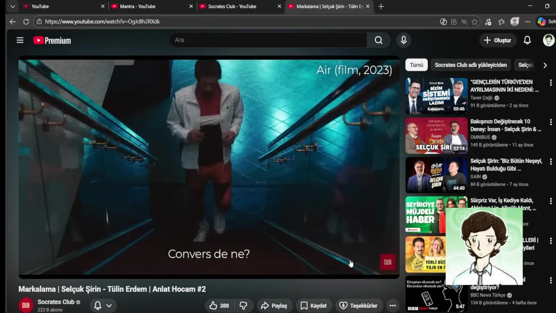Select the Tümü filter chip
Screen dimensions: 556x313
(416, 65)
